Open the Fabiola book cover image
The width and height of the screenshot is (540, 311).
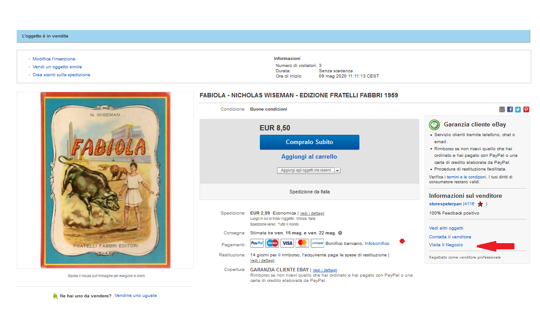(x=105, y=180)
